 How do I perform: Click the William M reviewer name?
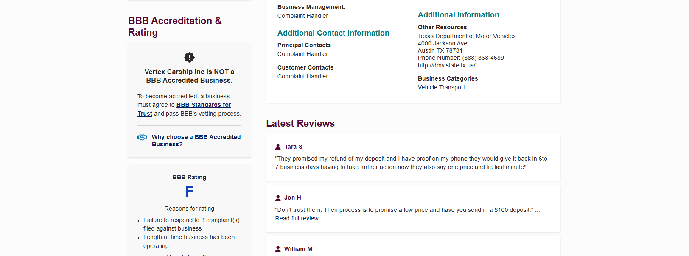click(x=298, y=249)
